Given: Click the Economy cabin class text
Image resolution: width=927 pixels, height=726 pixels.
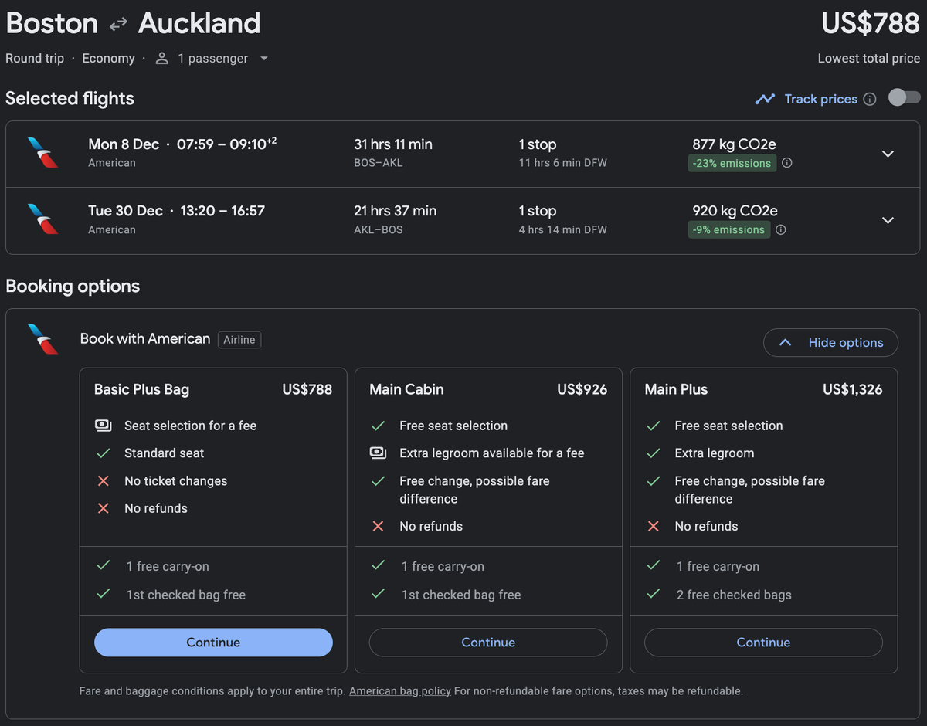Looking at the screenshot, I should coord(108,59).
